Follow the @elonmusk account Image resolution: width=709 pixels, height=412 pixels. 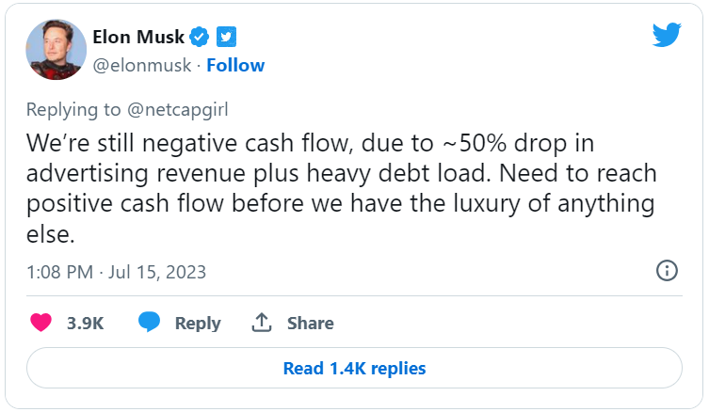[235, 66]
